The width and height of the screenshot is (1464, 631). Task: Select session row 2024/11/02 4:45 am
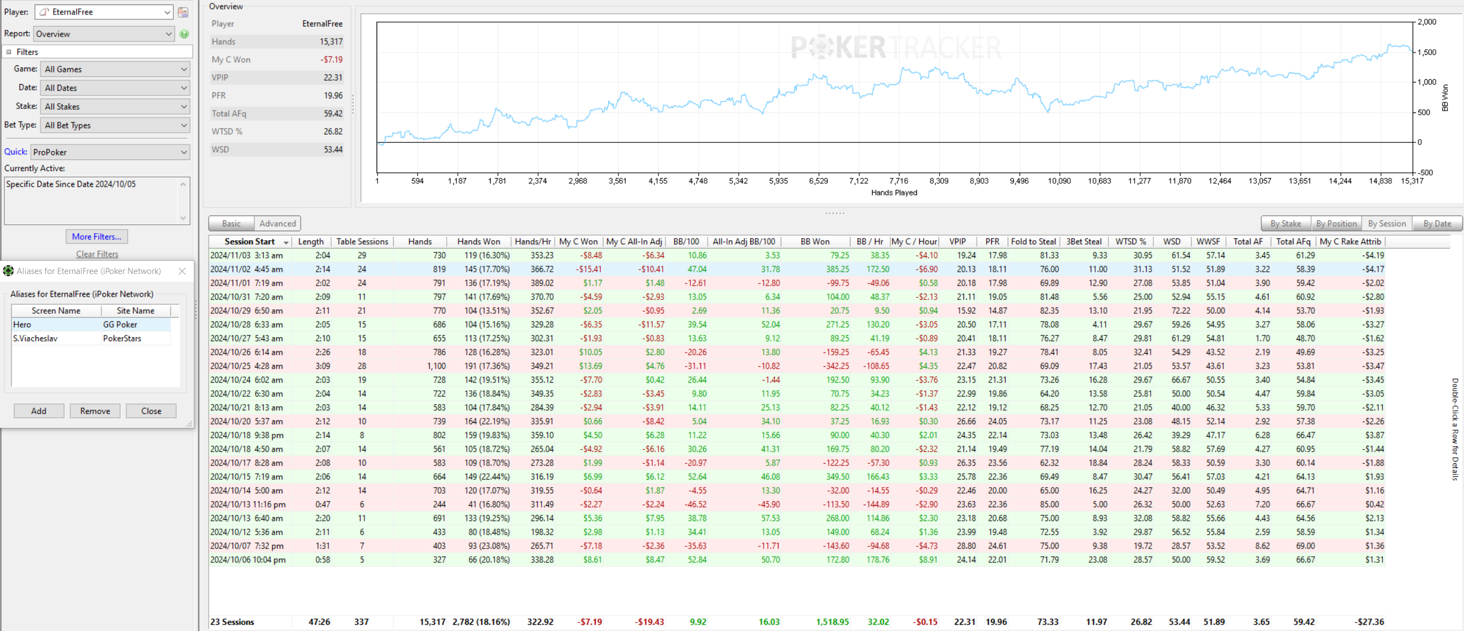[x=797, y=270]
